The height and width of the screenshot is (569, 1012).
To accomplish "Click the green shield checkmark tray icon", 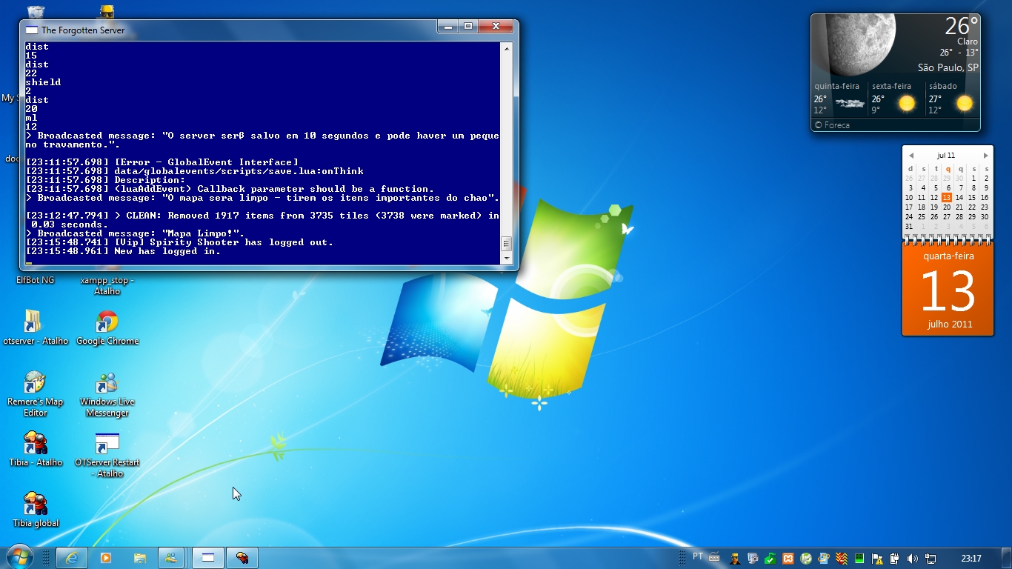I will click(x=770, y=558).
